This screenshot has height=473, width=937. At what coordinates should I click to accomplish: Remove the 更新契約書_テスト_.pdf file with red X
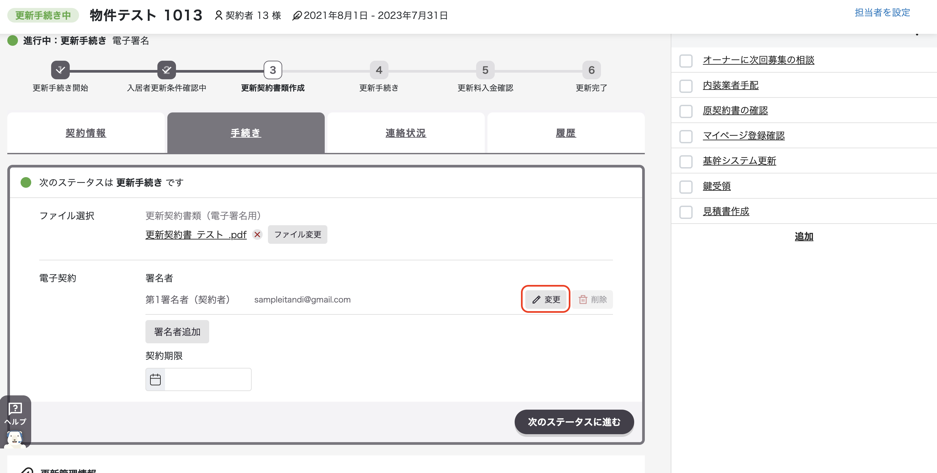click(x=257, y=235)
